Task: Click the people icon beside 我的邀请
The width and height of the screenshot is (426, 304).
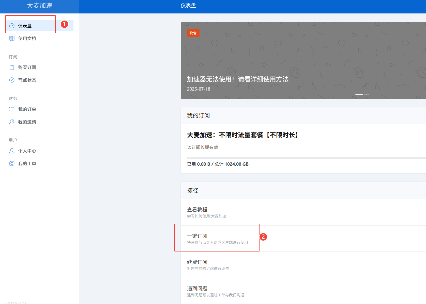Action: [12, 122]
